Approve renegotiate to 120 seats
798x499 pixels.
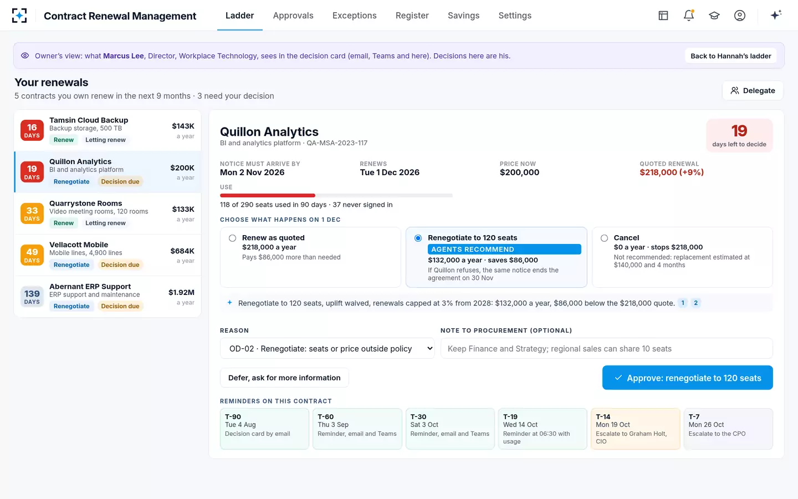click(688, 378)
